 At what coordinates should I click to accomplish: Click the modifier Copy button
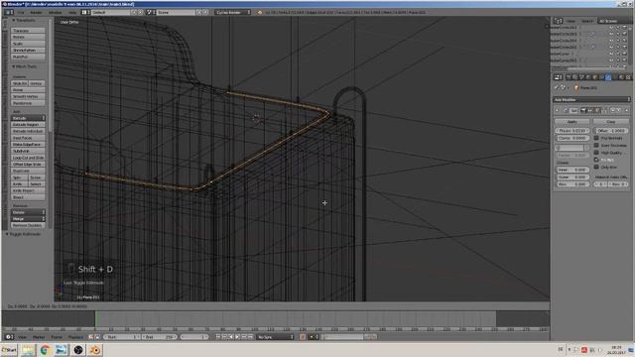click(611, 121)
